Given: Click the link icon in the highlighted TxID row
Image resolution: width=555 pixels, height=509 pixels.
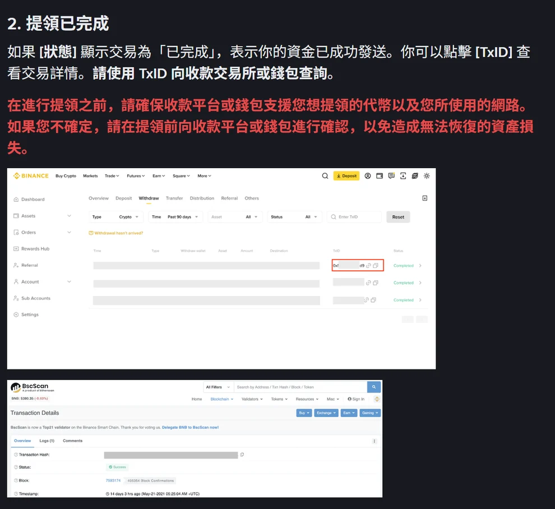Looking at the screenshot, I should [368, 266].
